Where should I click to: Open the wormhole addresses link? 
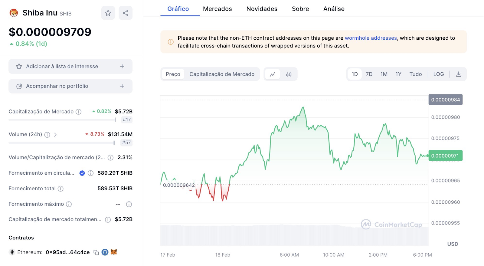click(x=371, y=38)
